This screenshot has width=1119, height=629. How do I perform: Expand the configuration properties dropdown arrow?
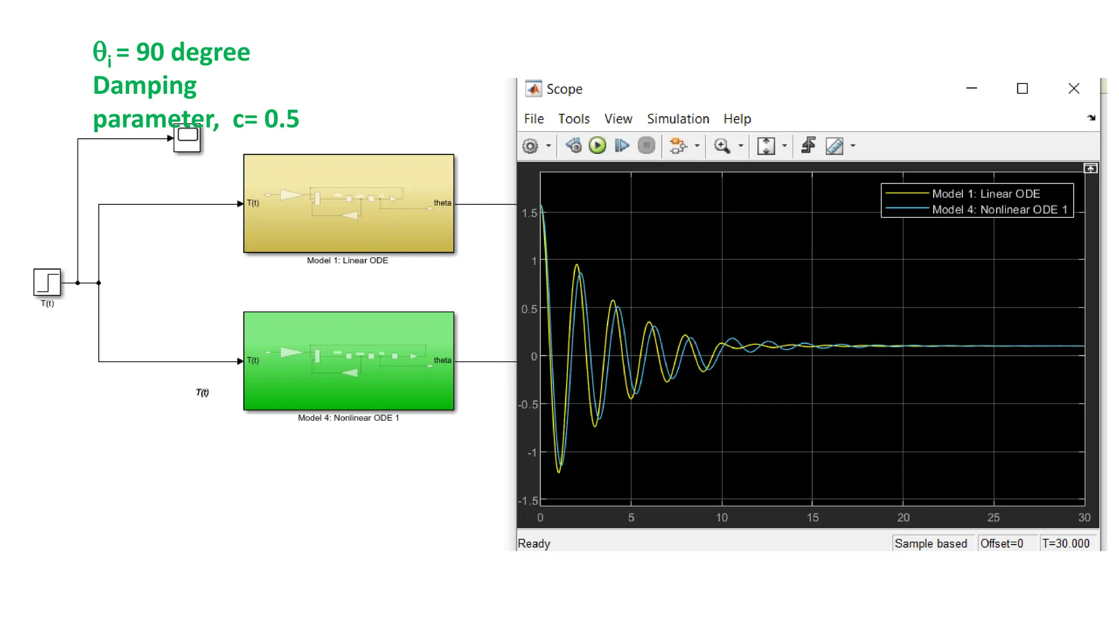[548, 146]
